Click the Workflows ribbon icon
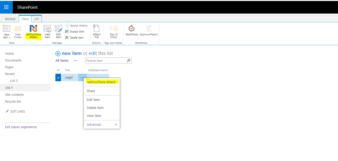The height and width of the screenshot is (161, 338). click(131, 28)
